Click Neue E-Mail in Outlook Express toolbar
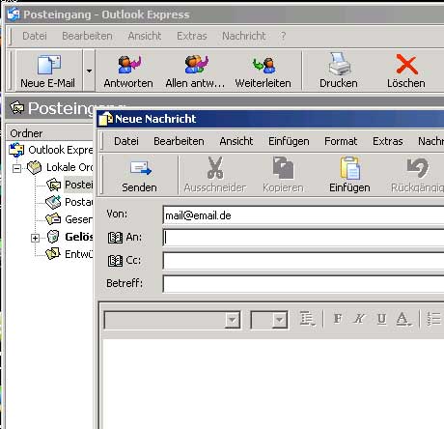444x429 pixels. point(48,71)
